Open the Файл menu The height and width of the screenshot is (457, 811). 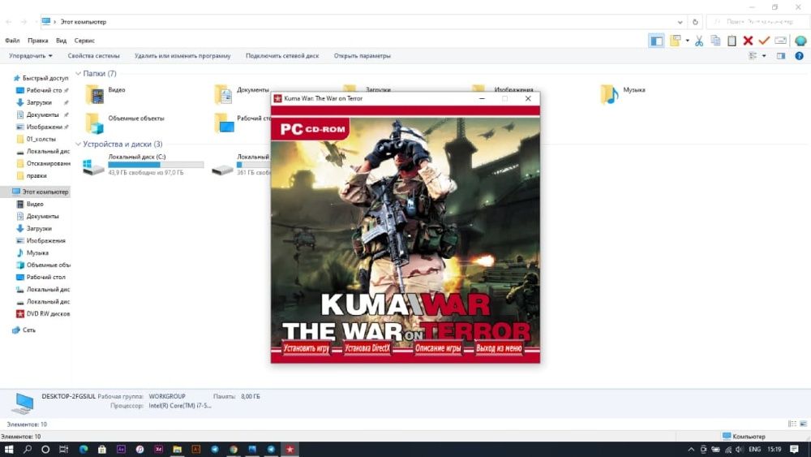point(12,41)
